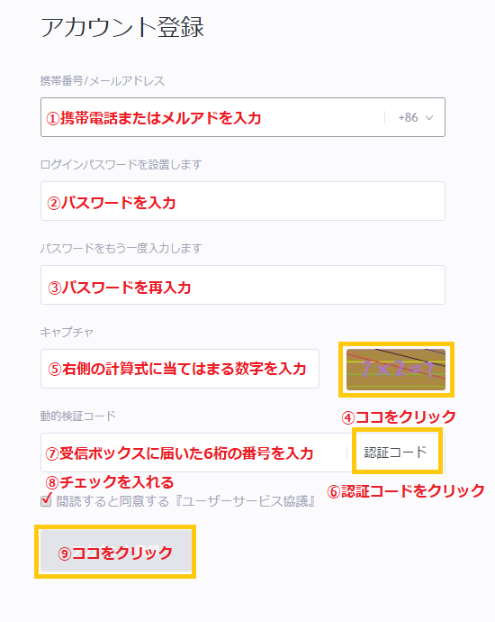
Task: Click the ログインパスワードを設置します label
Action: [x=121, y=164]
